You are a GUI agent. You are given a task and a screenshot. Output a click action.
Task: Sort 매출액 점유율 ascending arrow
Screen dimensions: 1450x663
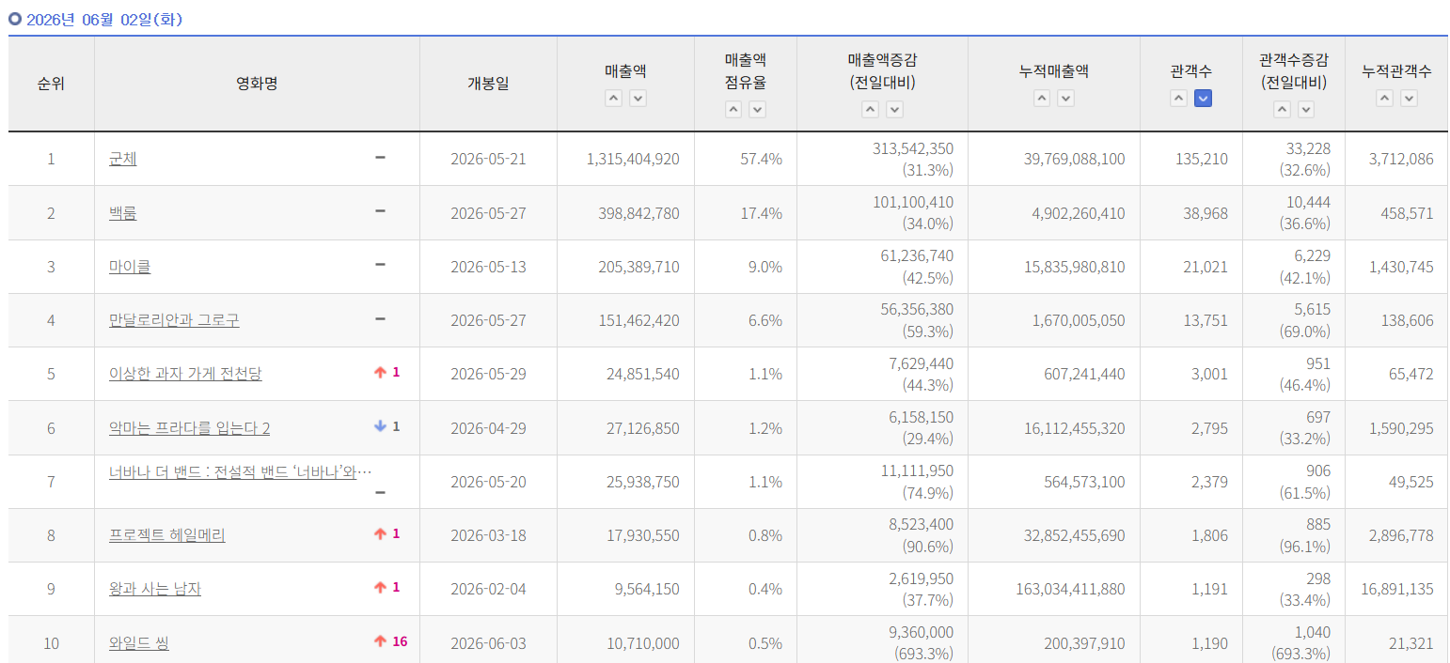coord(733,110)
